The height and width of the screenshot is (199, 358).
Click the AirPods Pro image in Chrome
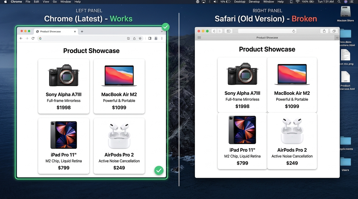point(119,135)
